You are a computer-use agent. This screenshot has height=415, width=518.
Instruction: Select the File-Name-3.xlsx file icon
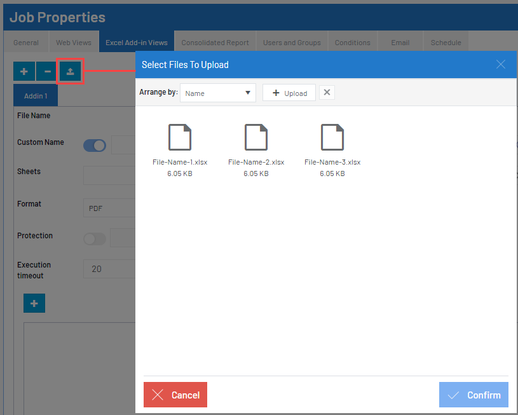332,137
